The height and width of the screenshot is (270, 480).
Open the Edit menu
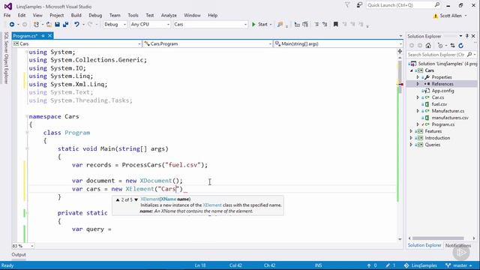pyautogui.click(x=22, y=15)
